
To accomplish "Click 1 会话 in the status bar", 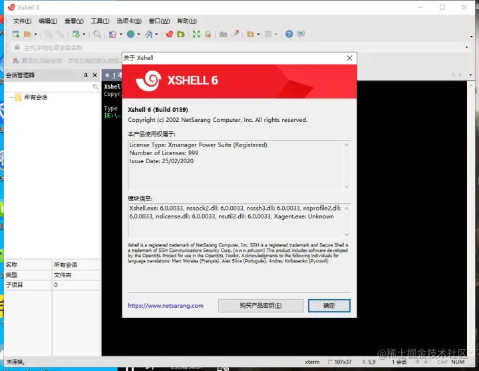I will tap(399, 362).
